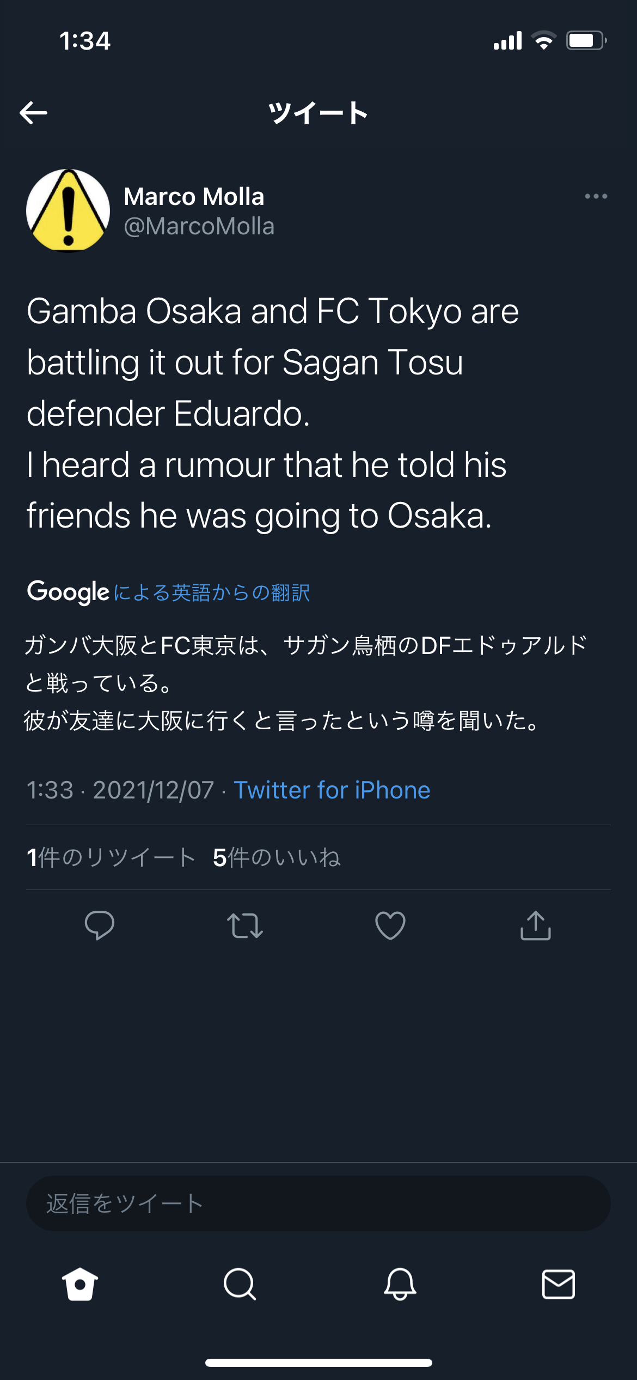Like the tweet with the heart icon
Screen dimensions: 637x1380
point(390,925)
